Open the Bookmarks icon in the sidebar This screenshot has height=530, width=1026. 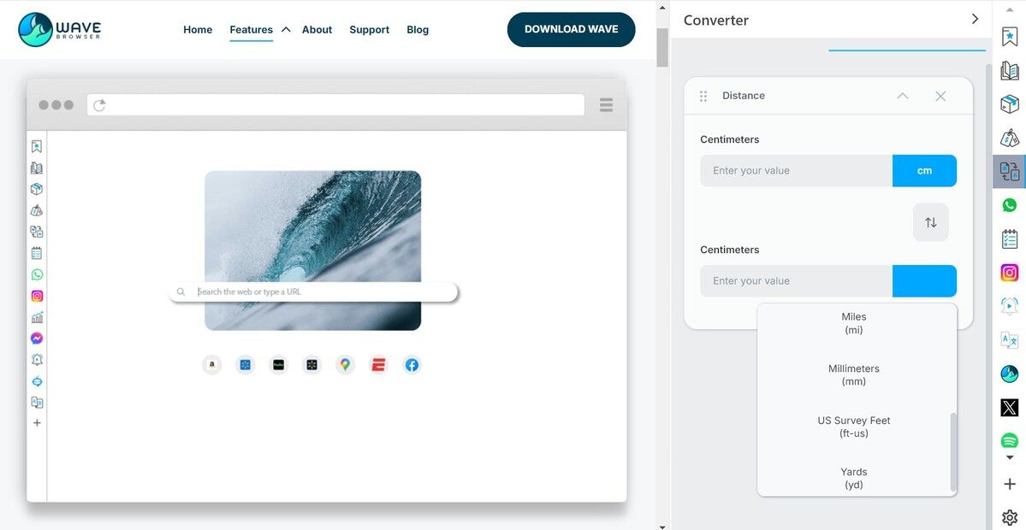point(1010,37)
